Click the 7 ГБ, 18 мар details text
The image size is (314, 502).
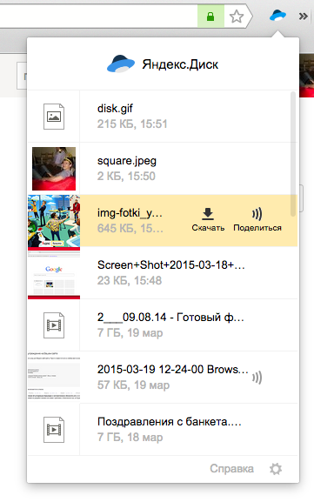click(130, 438)
